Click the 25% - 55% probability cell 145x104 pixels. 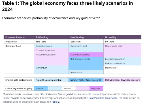(86, 42)
